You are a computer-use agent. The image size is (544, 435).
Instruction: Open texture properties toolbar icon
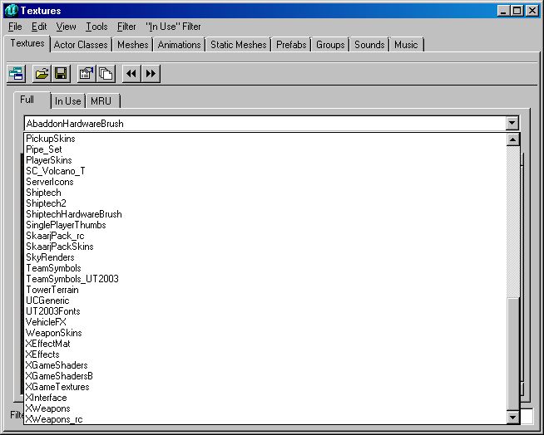pos(87,73)
